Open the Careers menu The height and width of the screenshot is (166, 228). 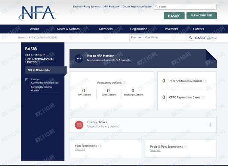[198, 29]
